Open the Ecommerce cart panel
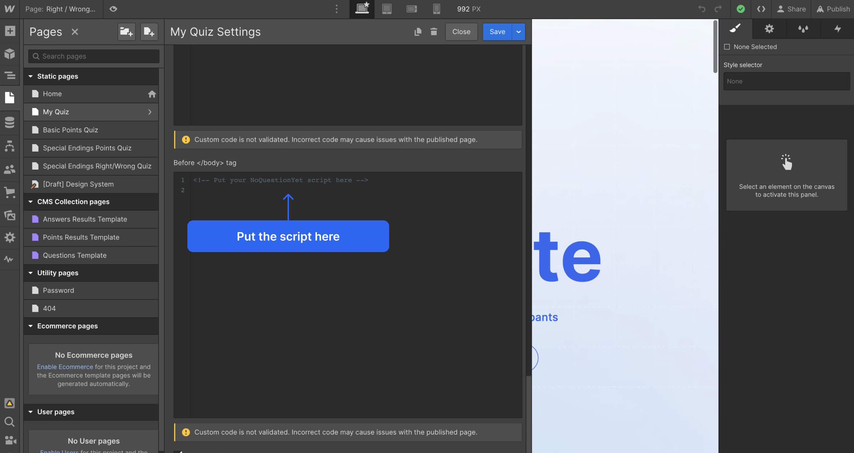854x453 pixels. click(x=10, y=192)
